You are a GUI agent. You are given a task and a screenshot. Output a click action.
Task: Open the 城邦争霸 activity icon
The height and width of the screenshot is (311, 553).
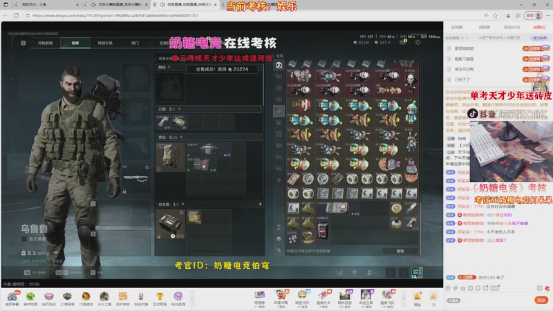[12, 299]
